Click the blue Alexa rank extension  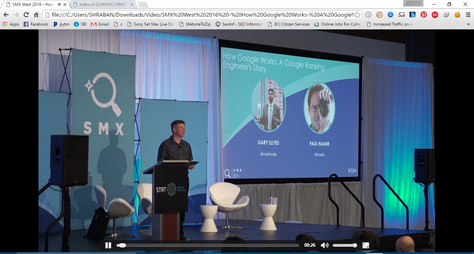(390, 15)
